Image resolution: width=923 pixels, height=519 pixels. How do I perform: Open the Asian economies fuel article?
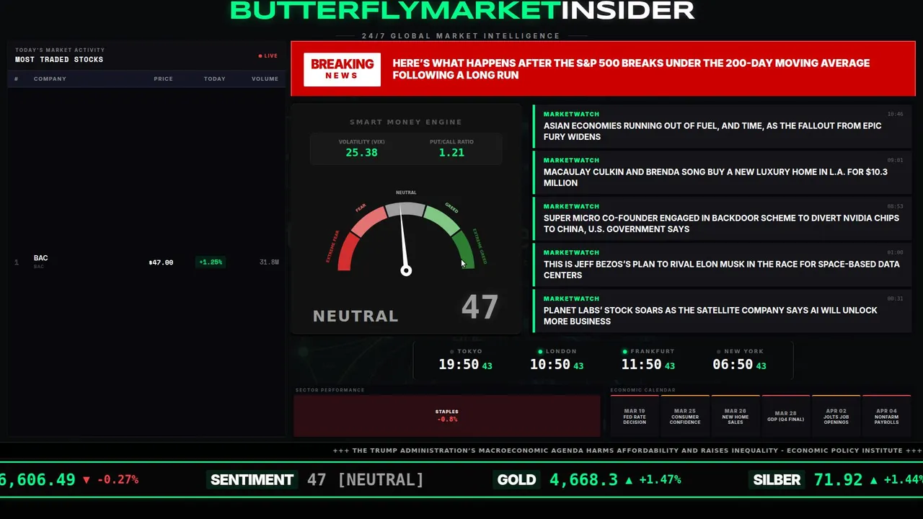click(721, 126)
